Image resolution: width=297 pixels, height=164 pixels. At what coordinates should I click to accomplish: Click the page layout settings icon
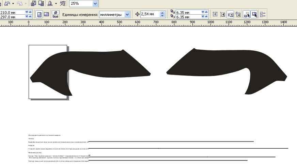(55, 14)
